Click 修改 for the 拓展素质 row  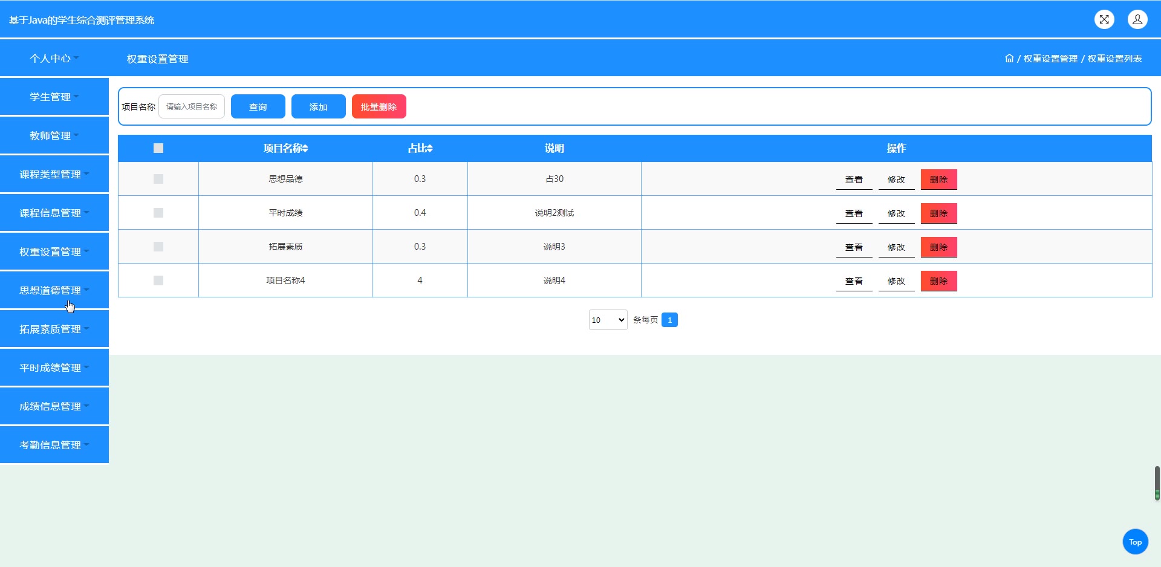tap(896, 247)
